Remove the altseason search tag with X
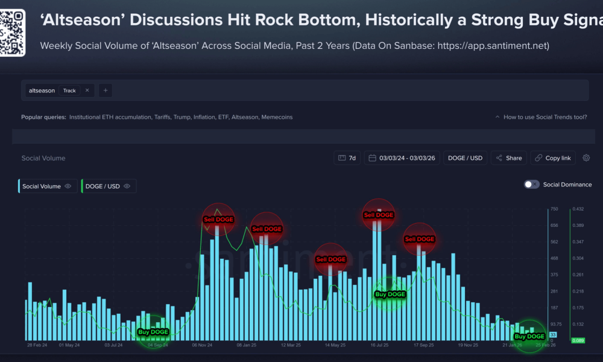 pyautogui.click(x=87, y=91)
